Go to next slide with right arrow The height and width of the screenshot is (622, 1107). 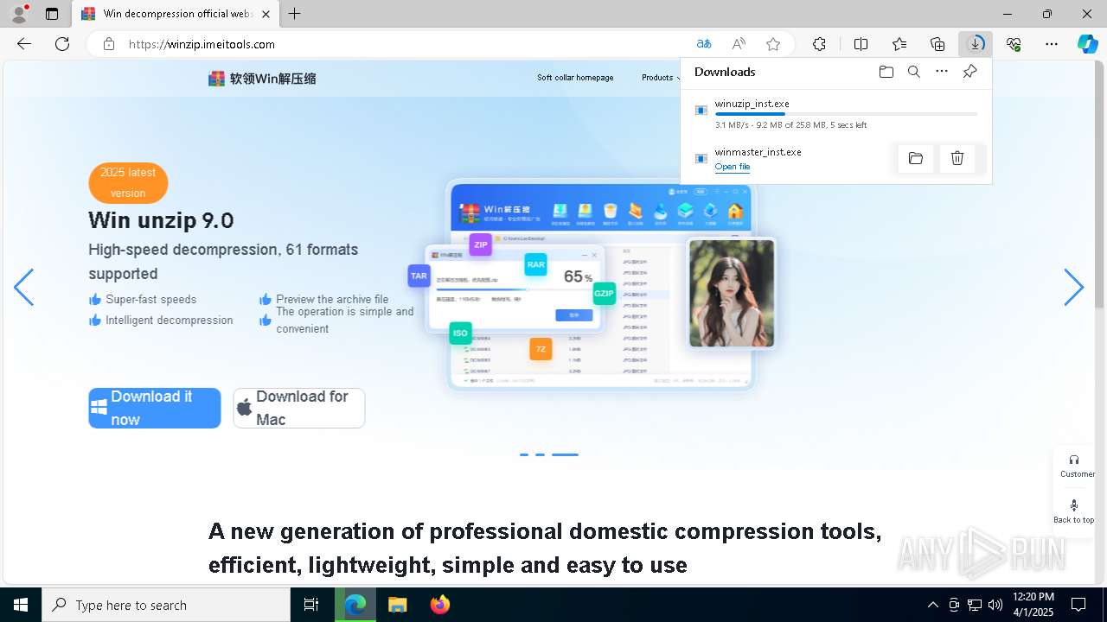click(x=1073, y=288)
